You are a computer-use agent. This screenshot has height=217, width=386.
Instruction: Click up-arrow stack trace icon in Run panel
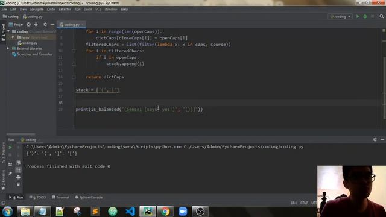[19, 147]
